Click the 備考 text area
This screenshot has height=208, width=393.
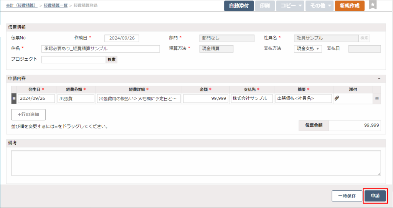(196, 163)
